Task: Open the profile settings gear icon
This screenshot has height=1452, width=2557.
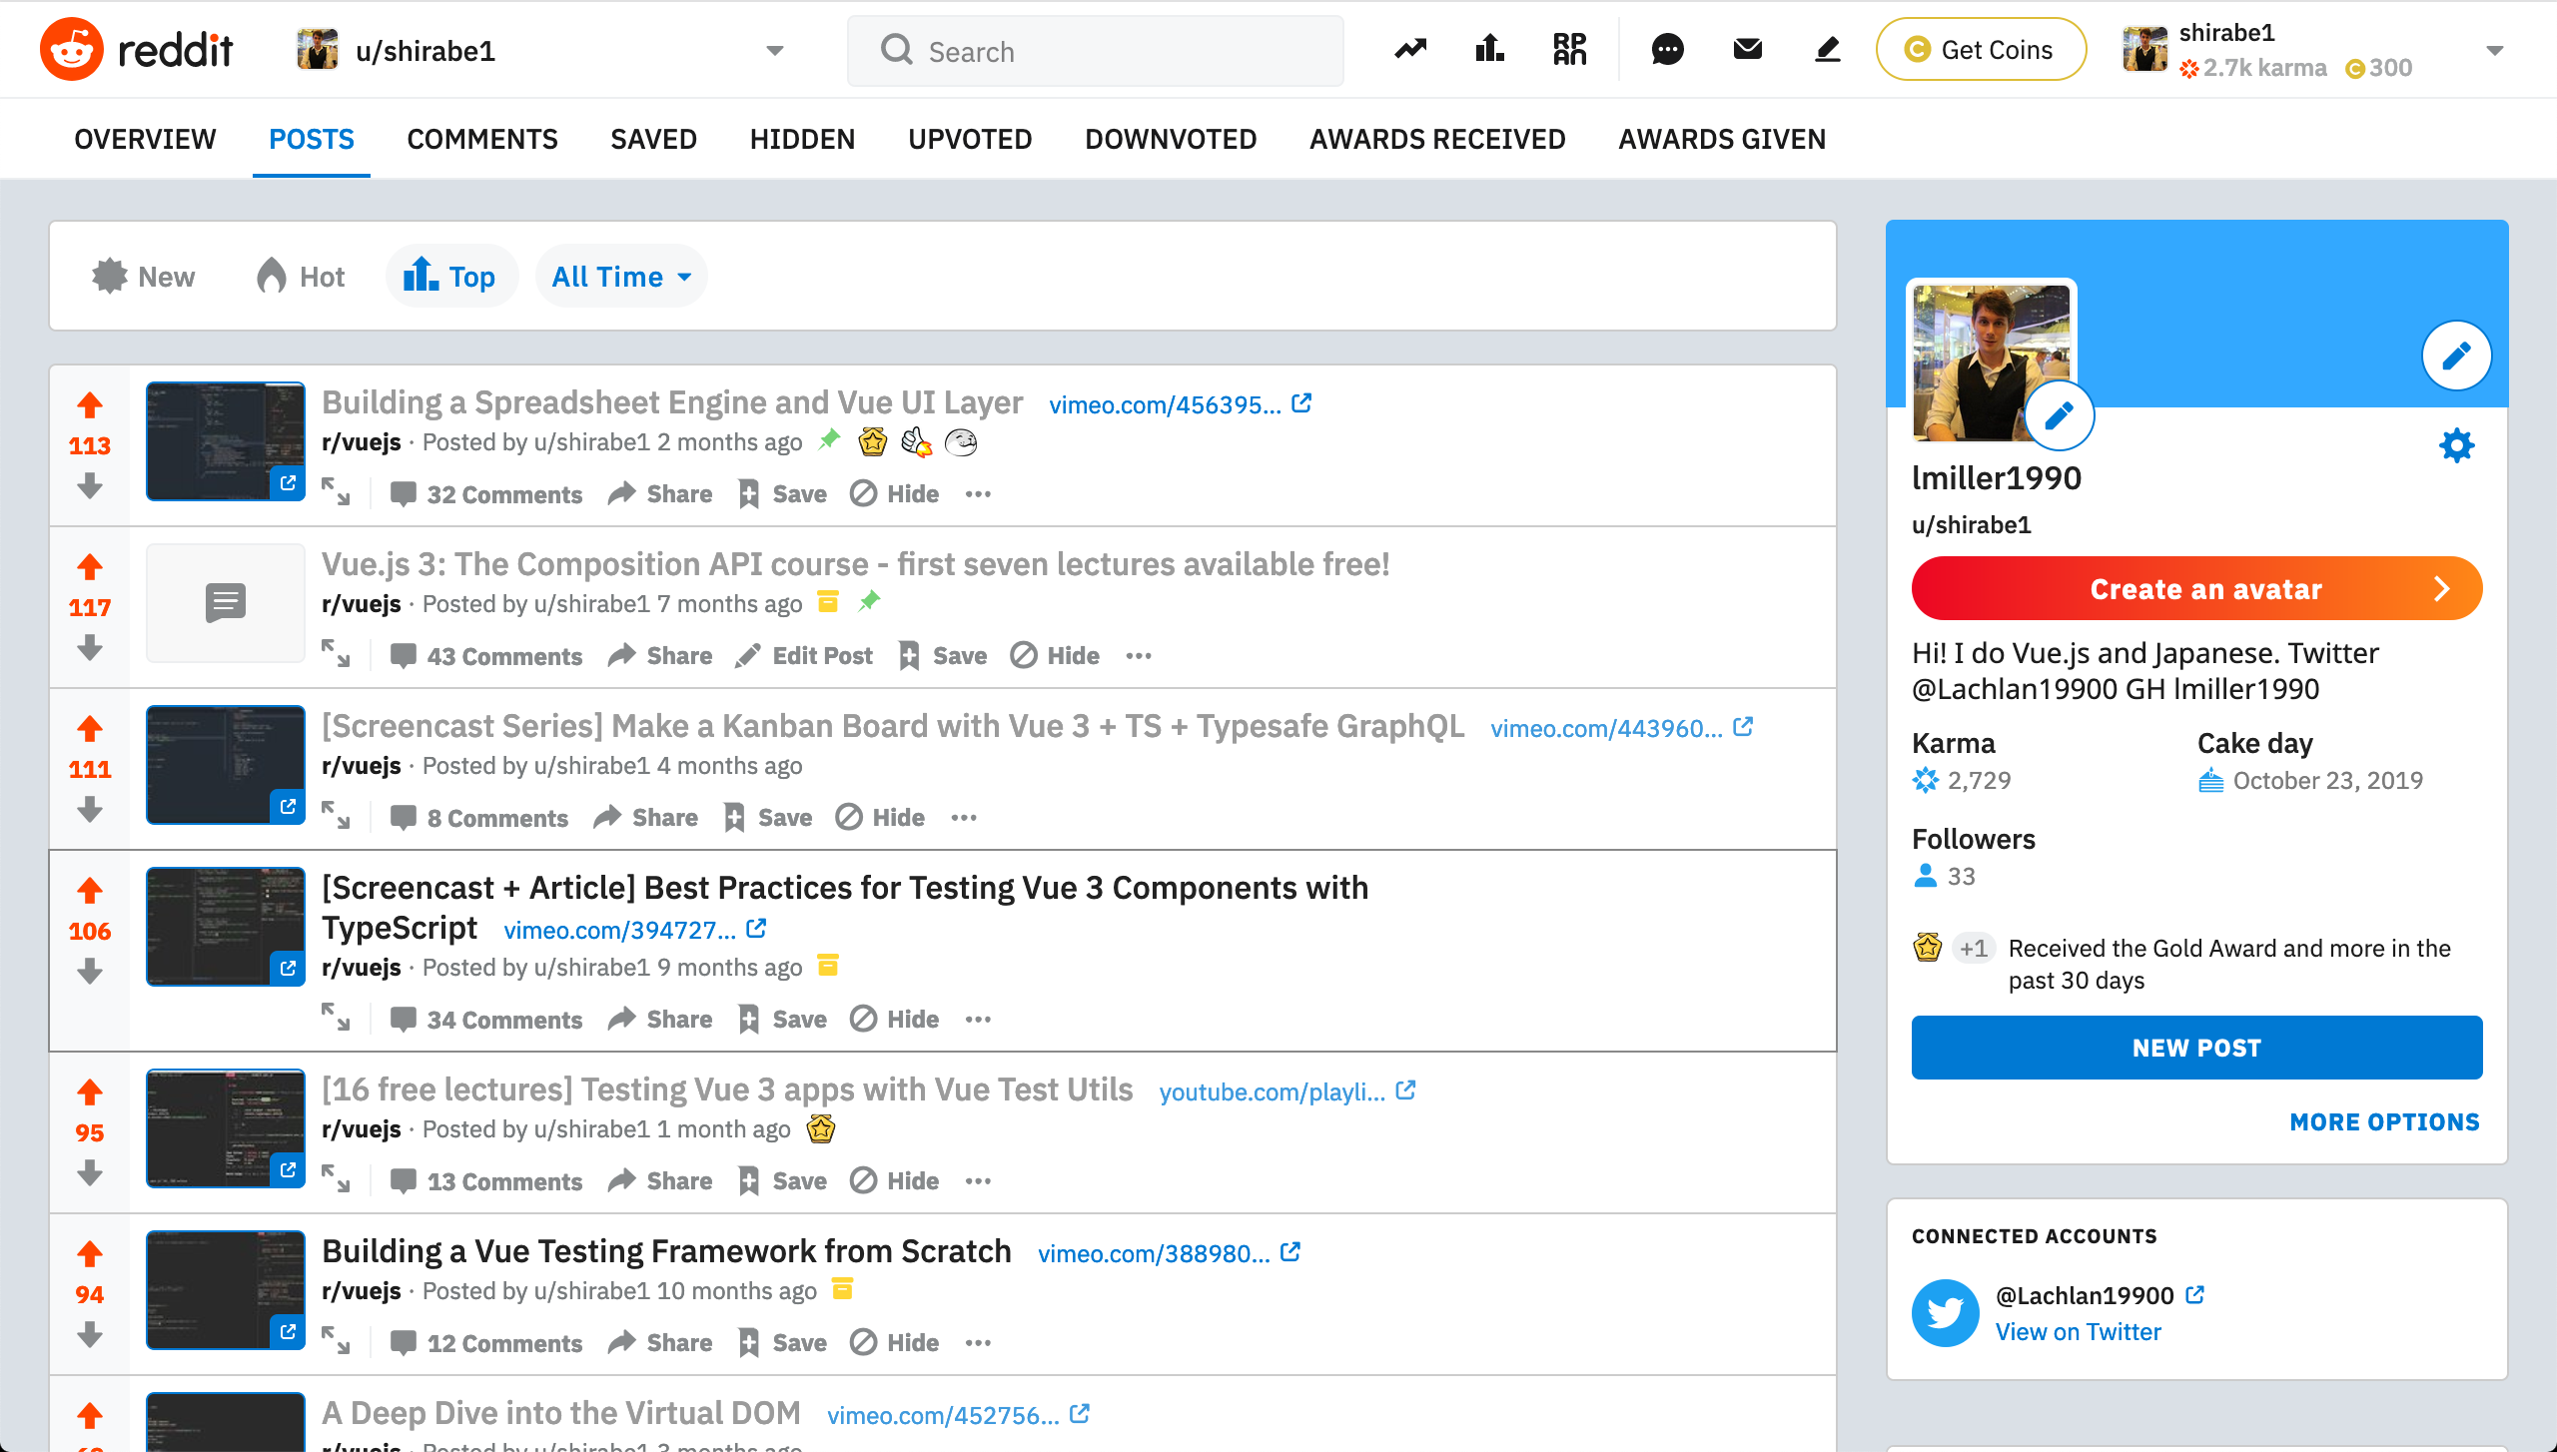Action: click(x=2456, y=445)
